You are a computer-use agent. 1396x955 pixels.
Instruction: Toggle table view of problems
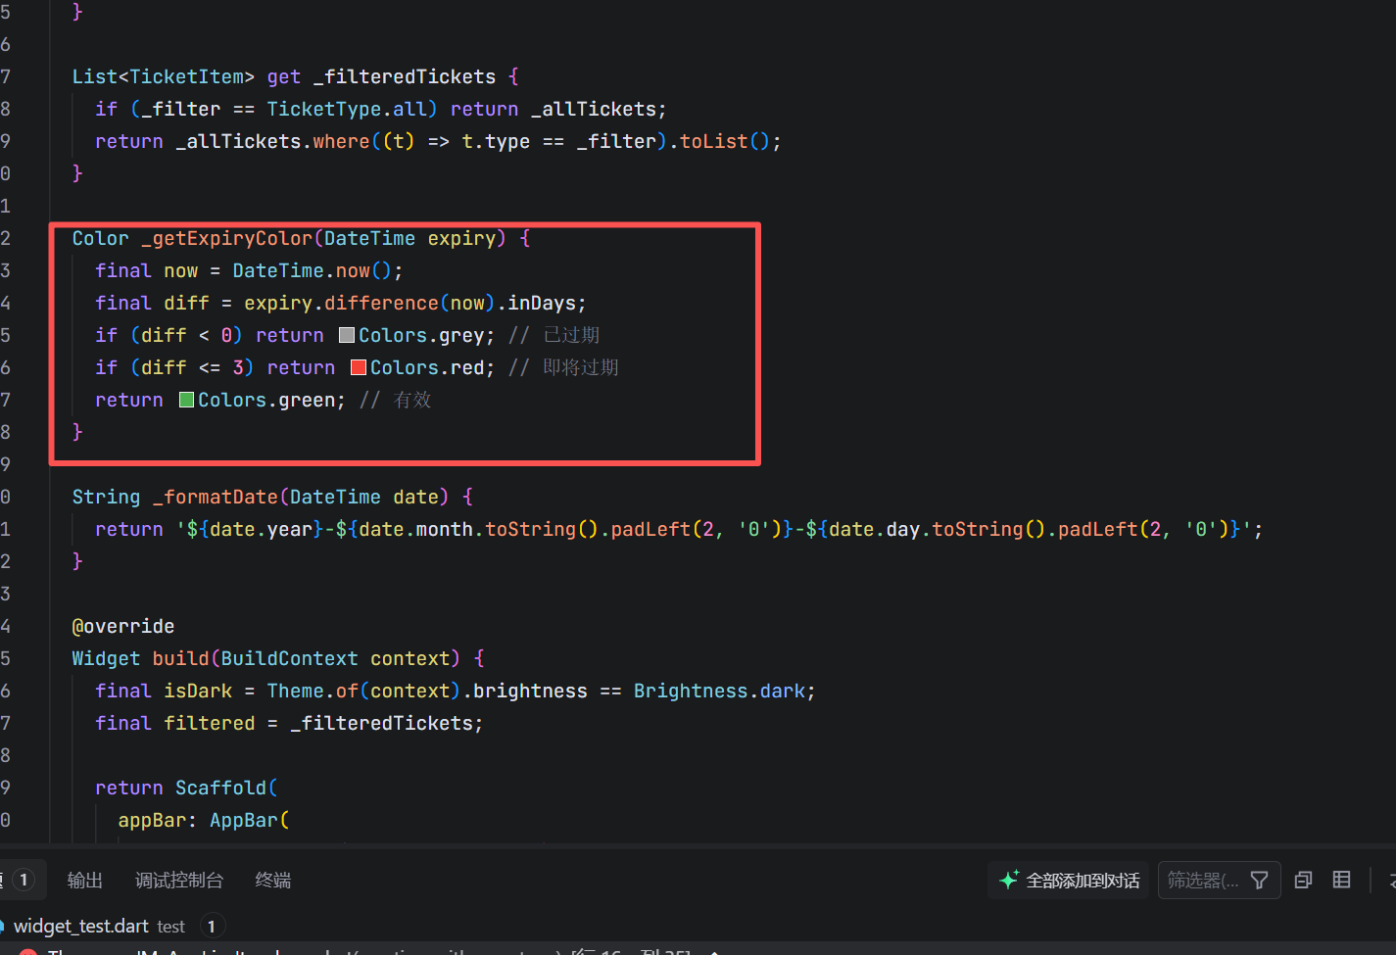[1342, 880]
